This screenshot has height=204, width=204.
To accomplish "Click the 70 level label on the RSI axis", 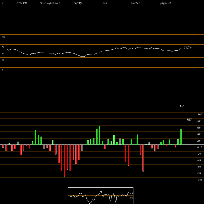I will (3, 47).
